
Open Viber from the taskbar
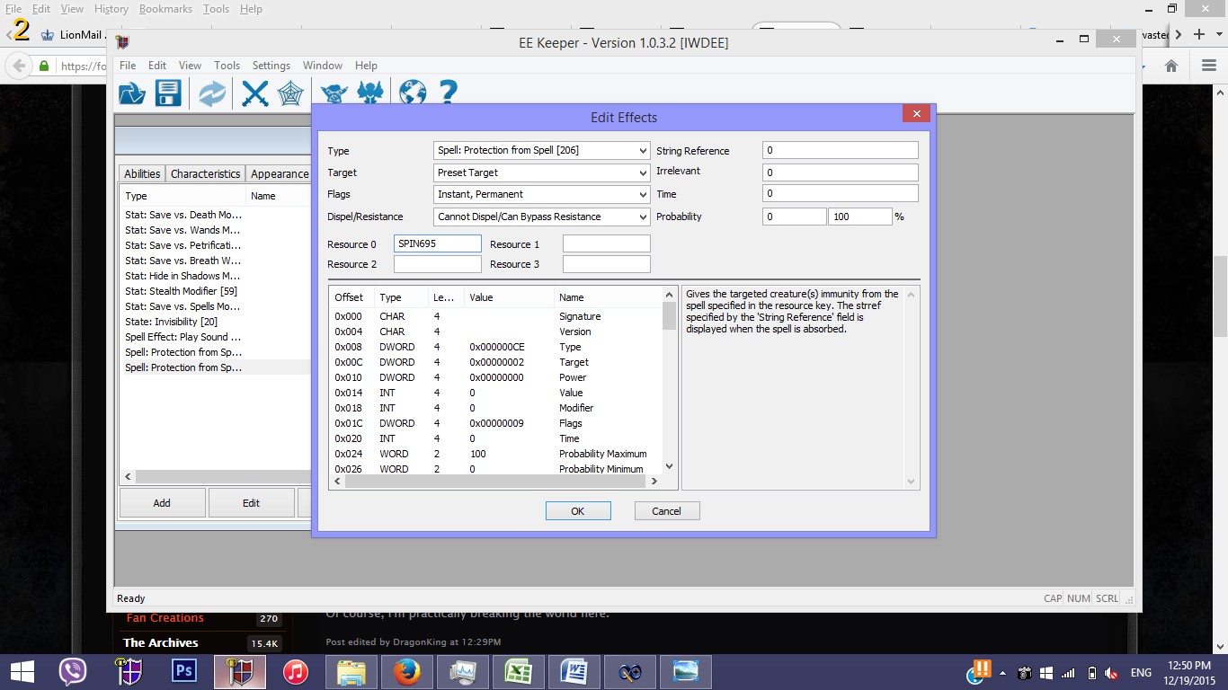point(72,671)
